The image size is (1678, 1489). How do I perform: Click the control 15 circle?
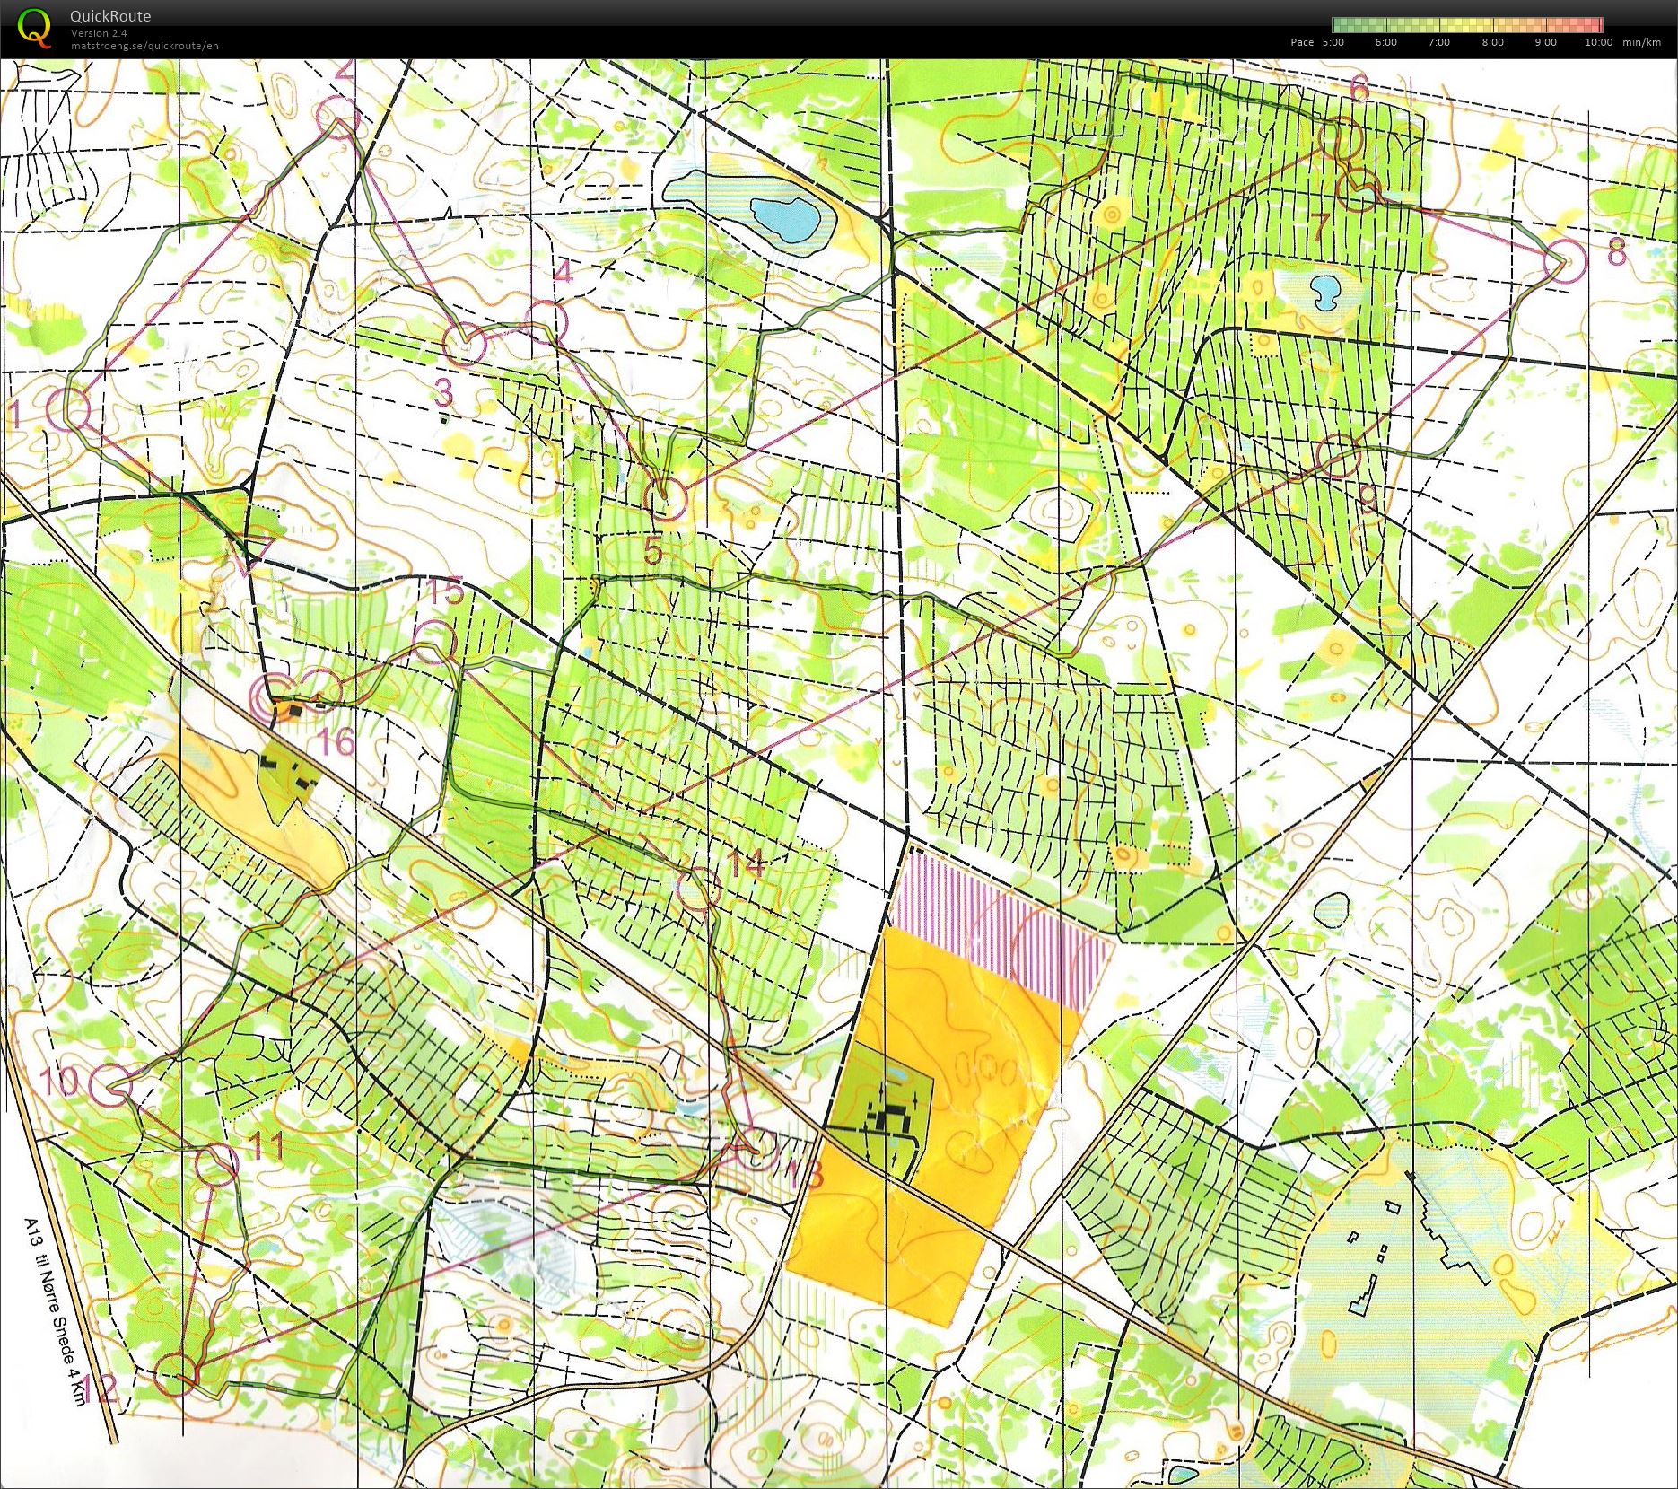[436, 642]
